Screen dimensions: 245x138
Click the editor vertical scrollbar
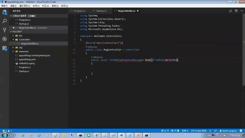click(243, 50)
